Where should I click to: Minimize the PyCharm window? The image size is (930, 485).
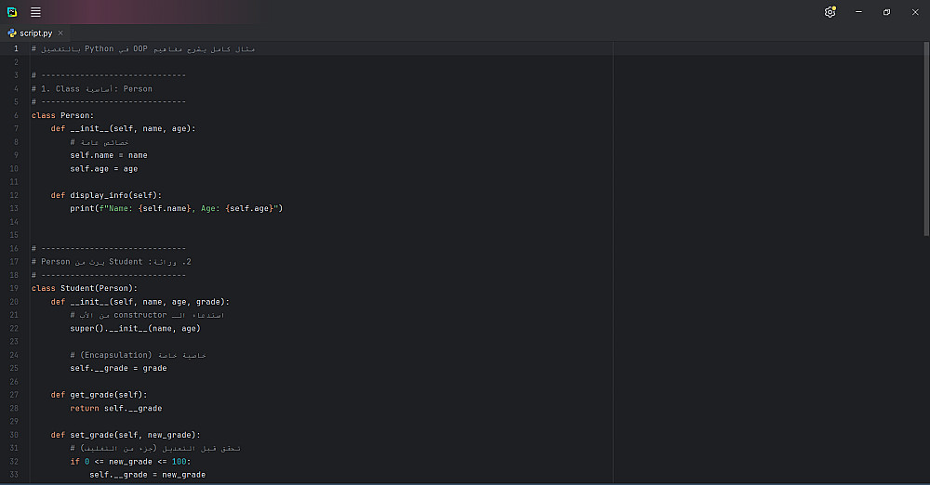coord(858,12)
